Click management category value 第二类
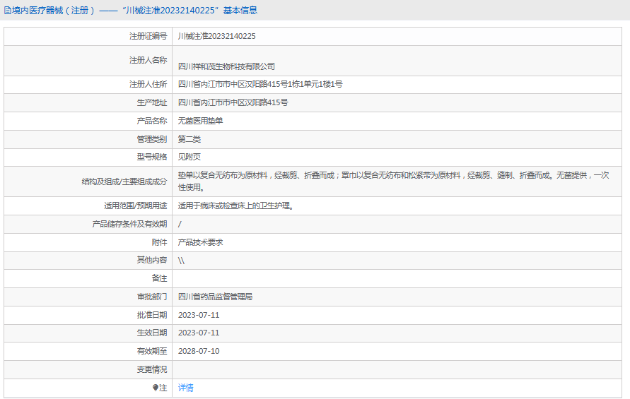 pos(189,139)
